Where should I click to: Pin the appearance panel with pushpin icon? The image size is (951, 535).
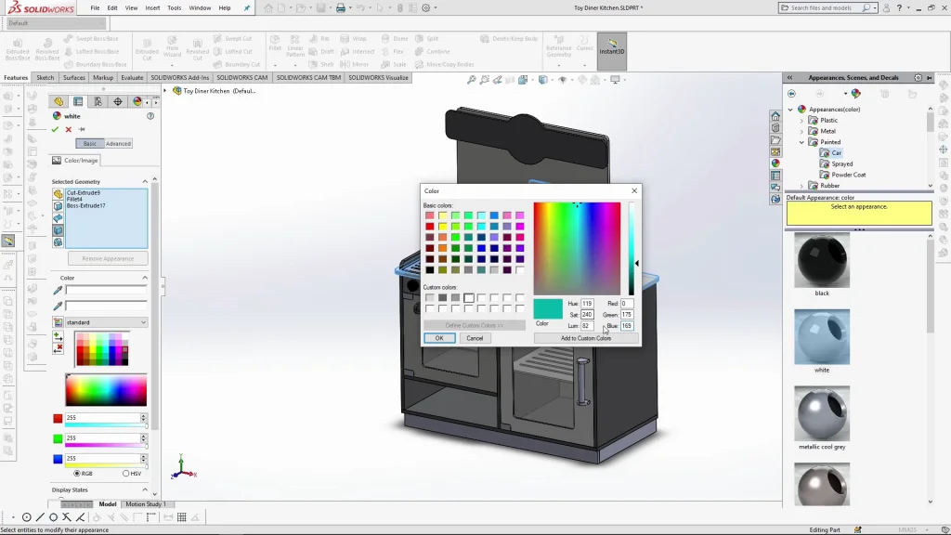coord(82,129)
